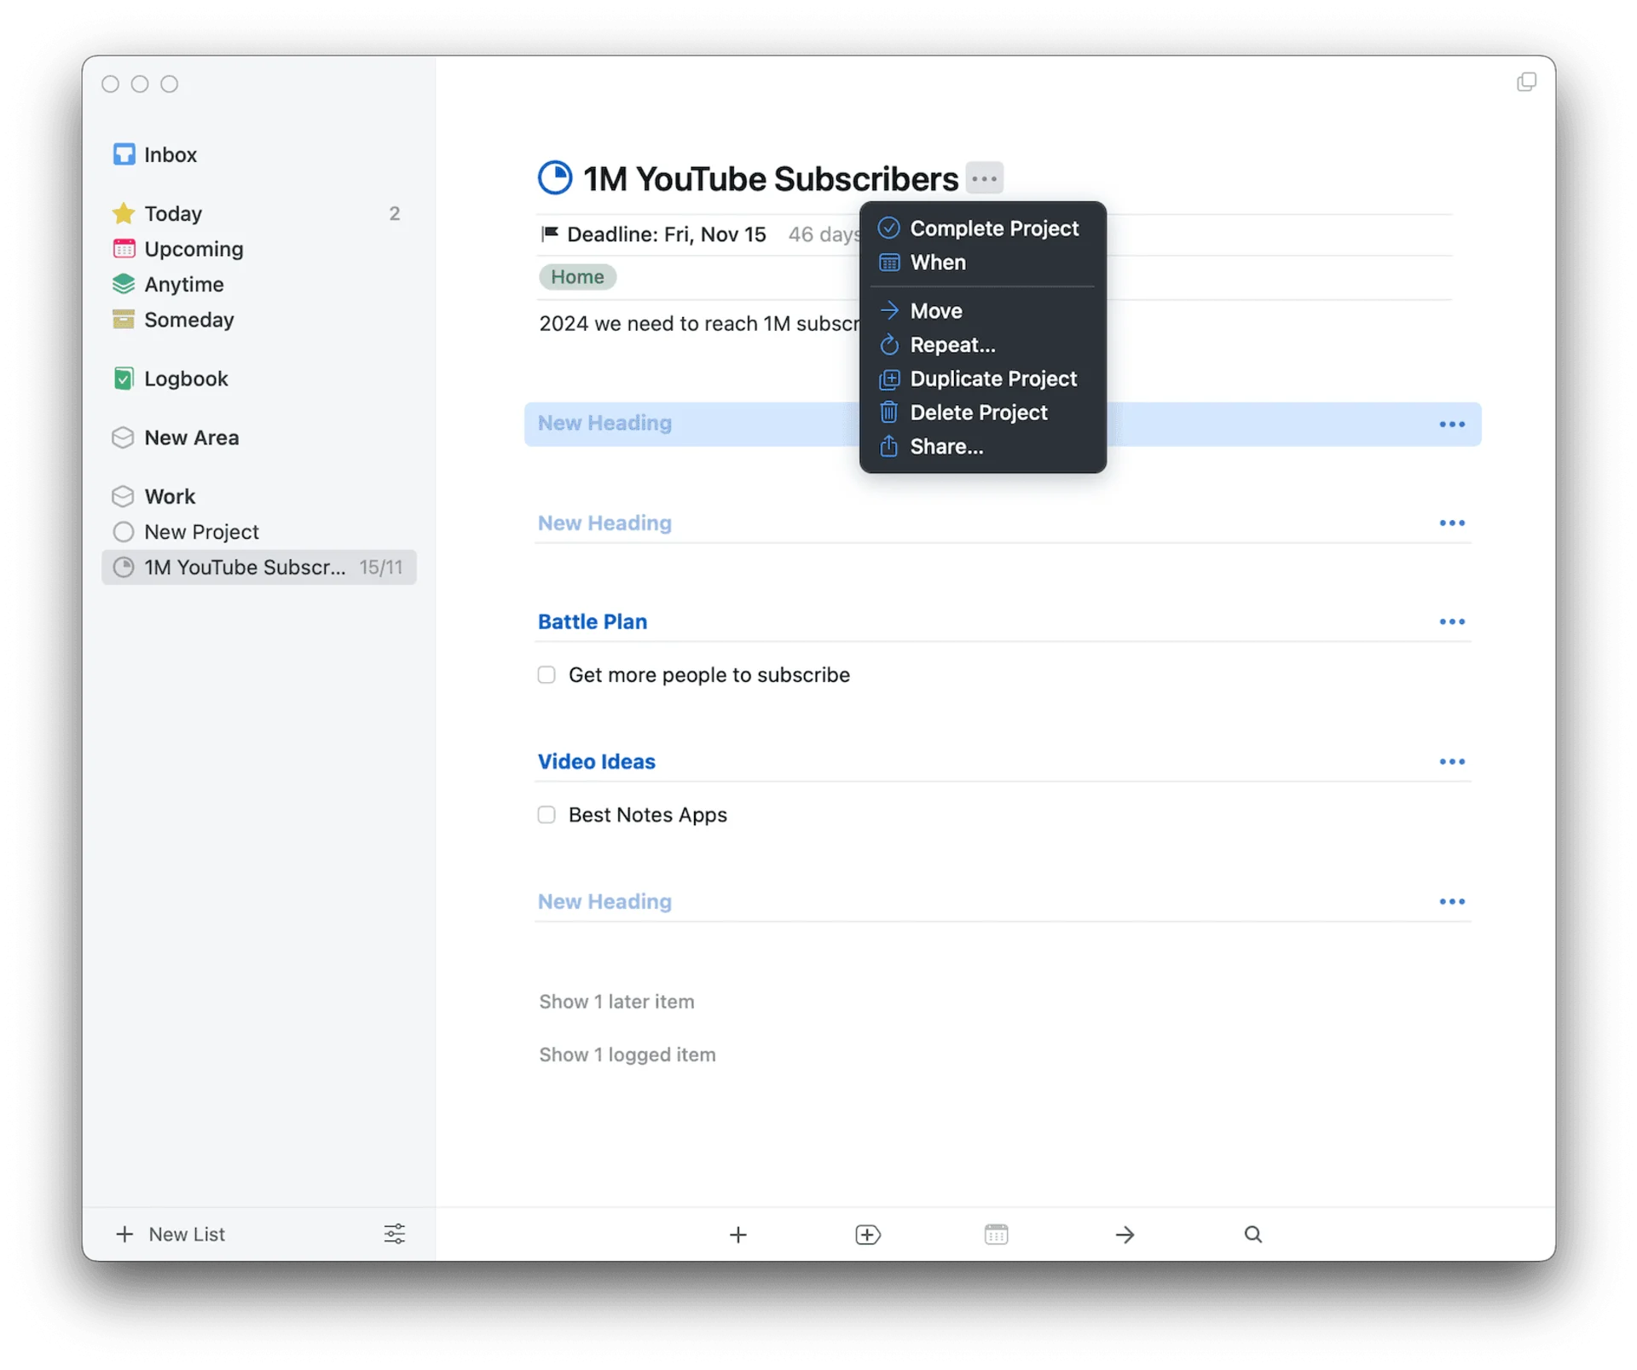The image size is (1637, 1370).
Task: Expand Show 1 later item
Action: (x=616, y=1001)
